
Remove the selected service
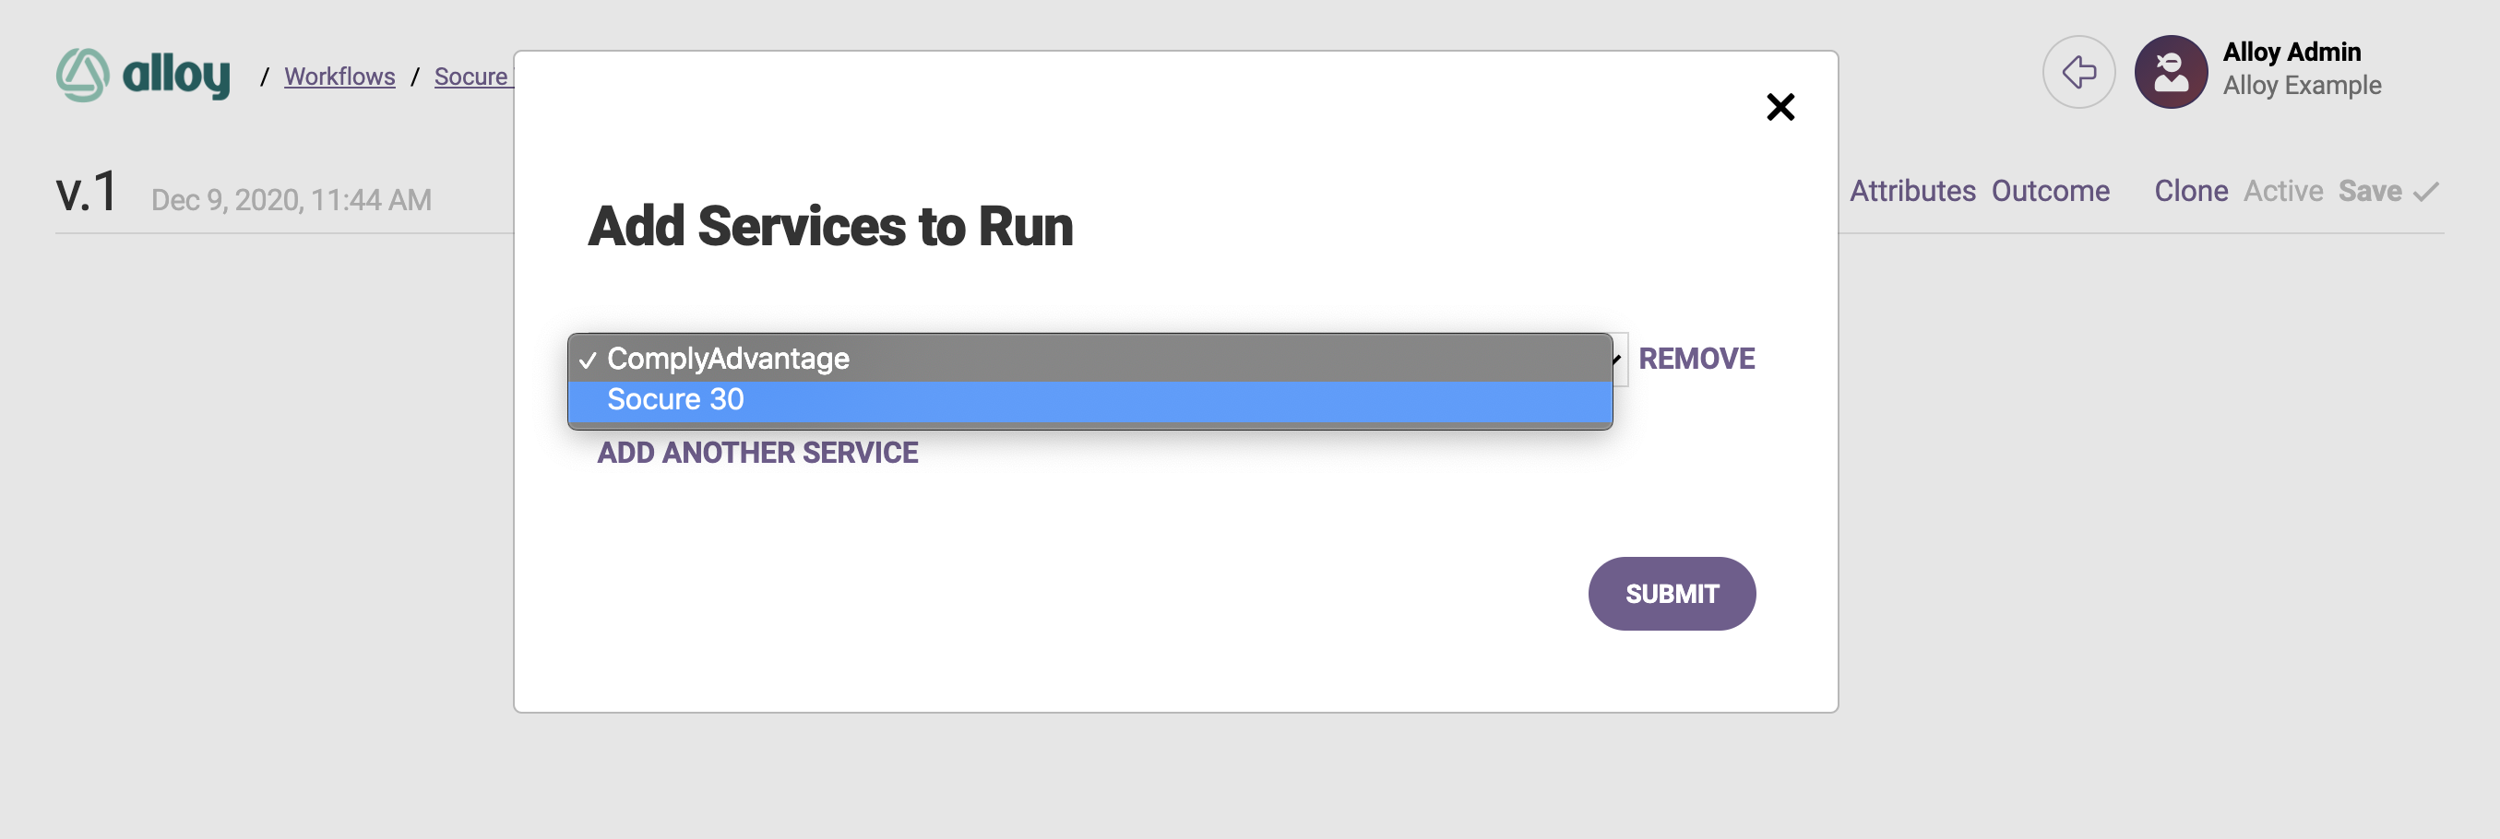tap(1696, 359)
